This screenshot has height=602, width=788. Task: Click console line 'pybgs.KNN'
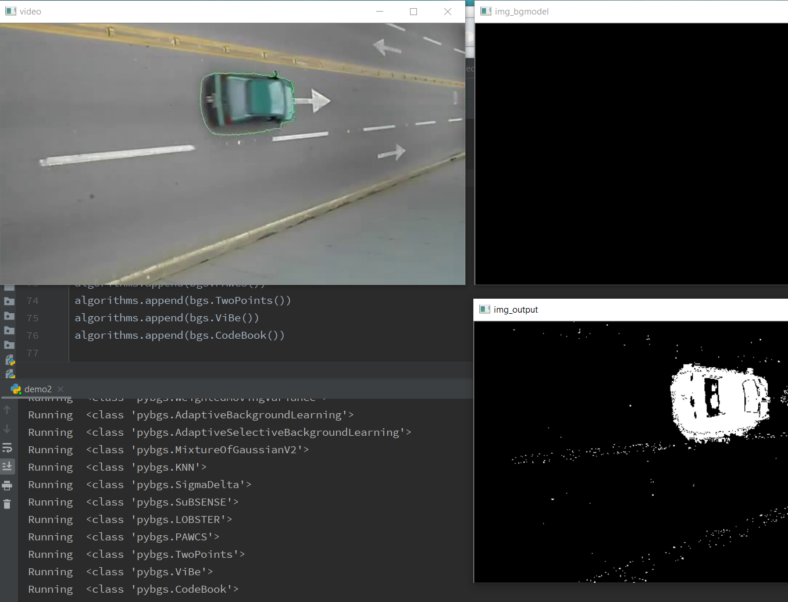click(x=117, y=467)
